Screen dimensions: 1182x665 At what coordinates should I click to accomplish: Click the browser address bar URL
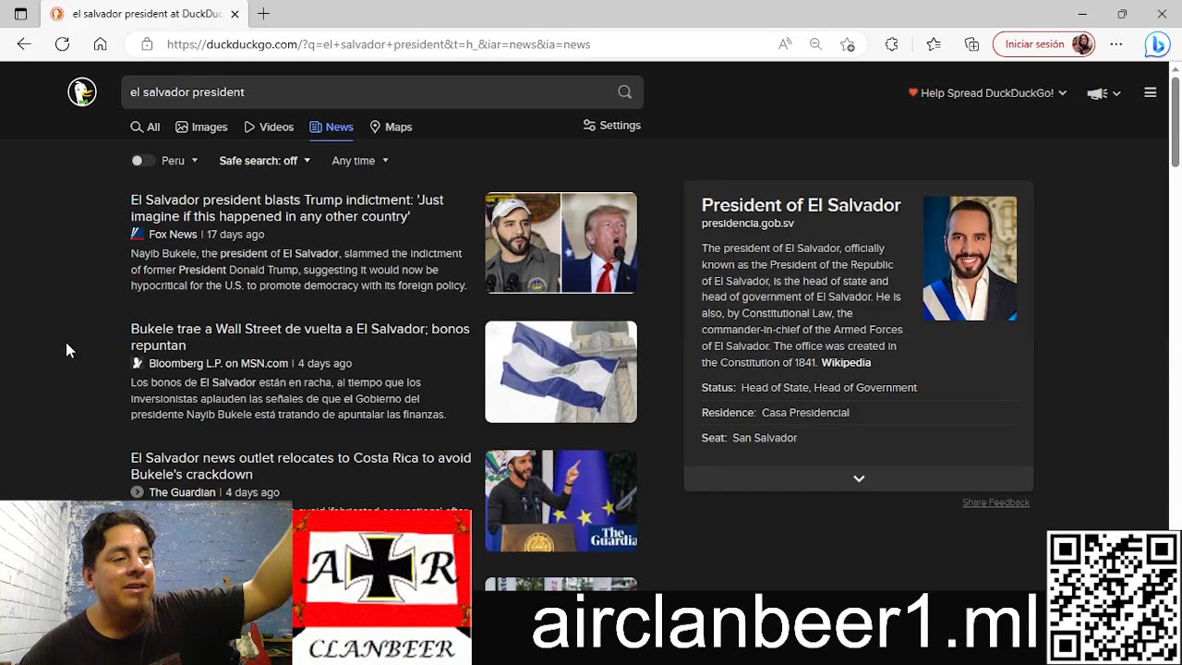pos(379,43)
